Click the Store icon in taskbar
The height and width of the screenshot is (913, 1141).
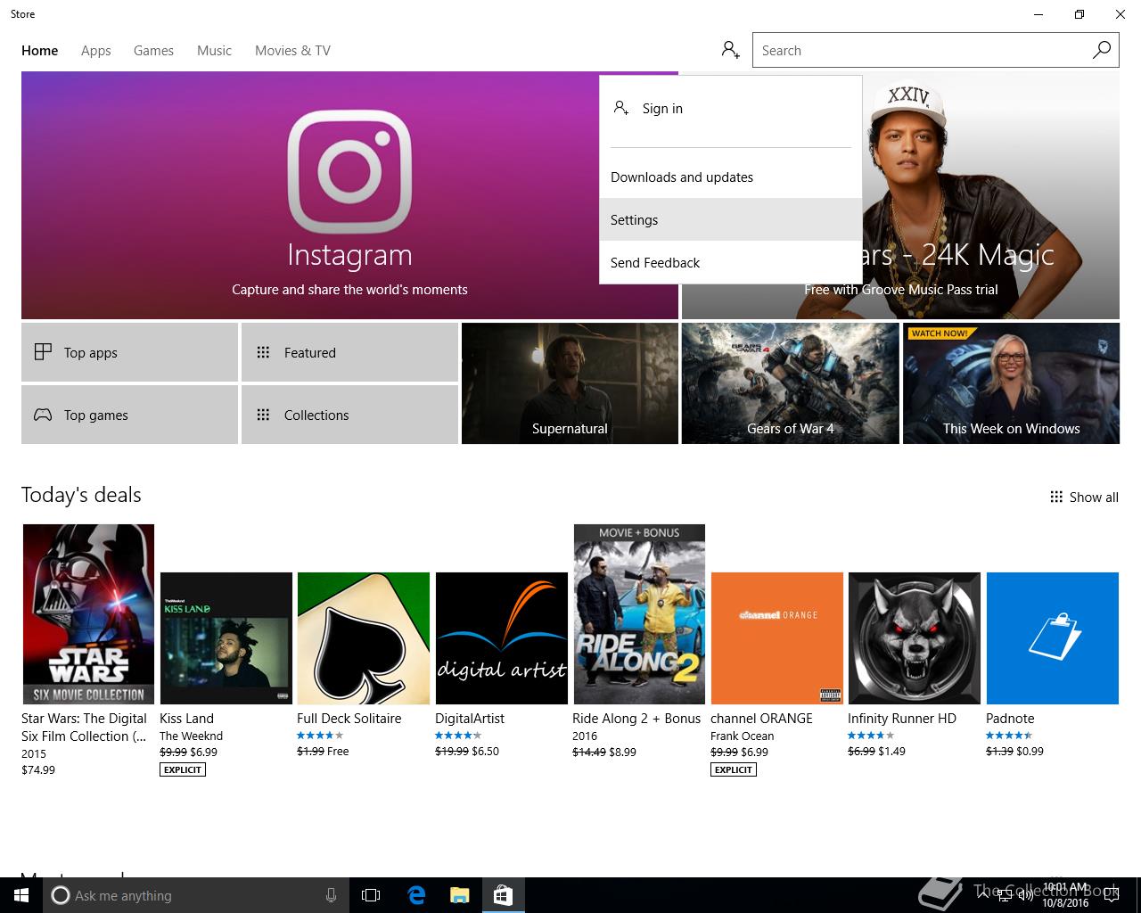point(503,895)
